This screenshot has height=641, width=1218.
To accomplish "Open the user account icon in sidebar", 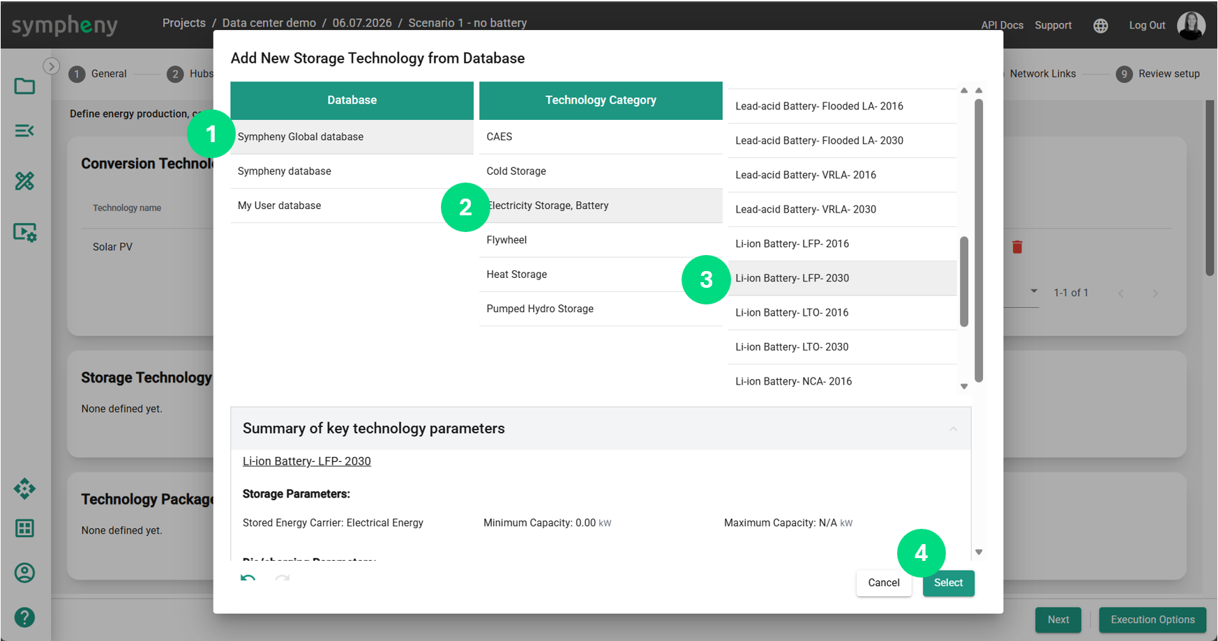I will (24, 573).
